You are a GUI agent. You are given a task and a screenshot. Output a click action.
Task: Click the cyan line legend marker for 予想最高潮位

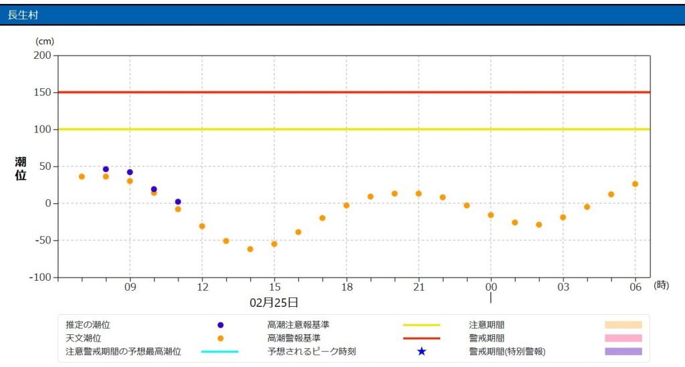point(219,351)
